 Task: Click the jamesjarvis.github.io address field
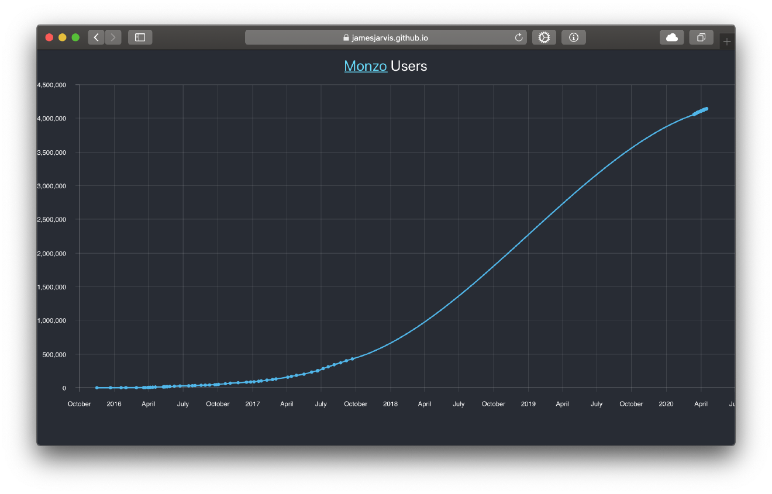pyautogui.click(x=386, y=37)
